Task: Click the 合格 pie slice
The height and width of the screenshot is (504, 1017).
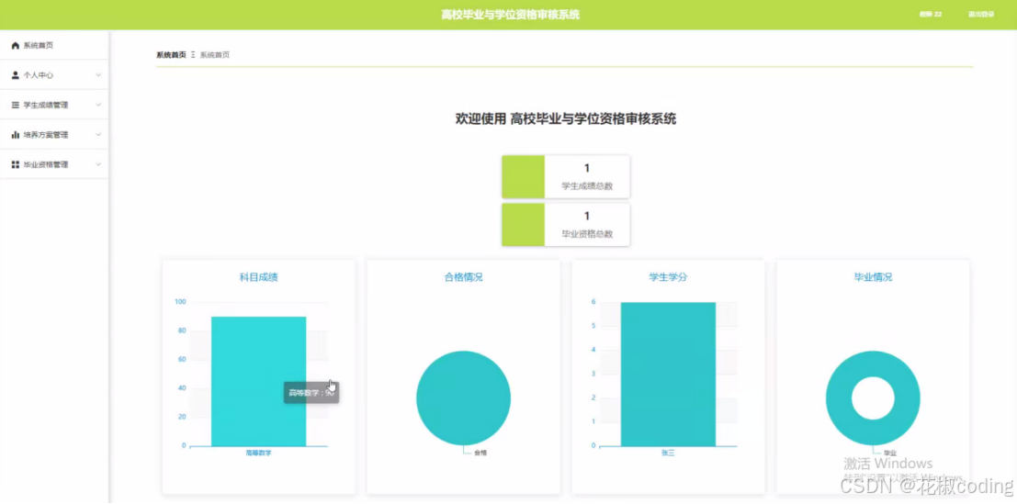Action: click(463, 398)
